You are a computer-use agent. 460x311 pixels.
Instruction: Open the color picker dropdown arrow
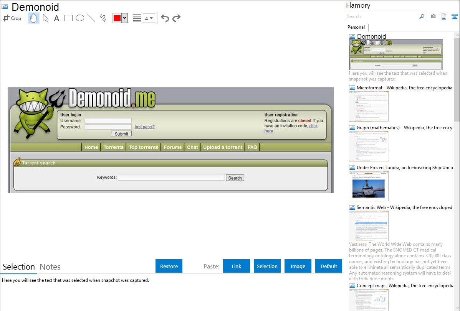pyautogui.click(x=124, y=18)
